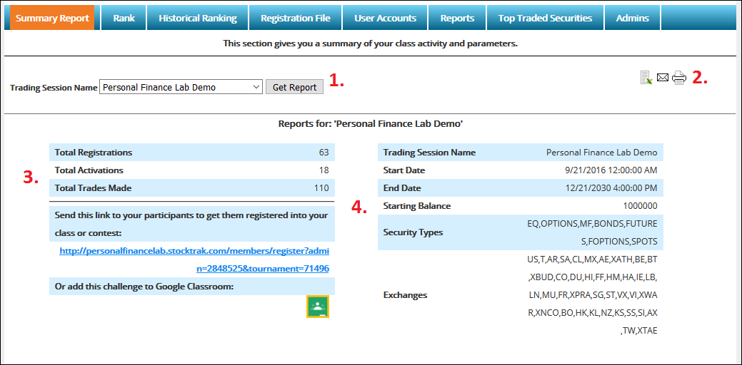
Task: Open the Trading Session Name dropdown
Action: (x=181, y=88)
